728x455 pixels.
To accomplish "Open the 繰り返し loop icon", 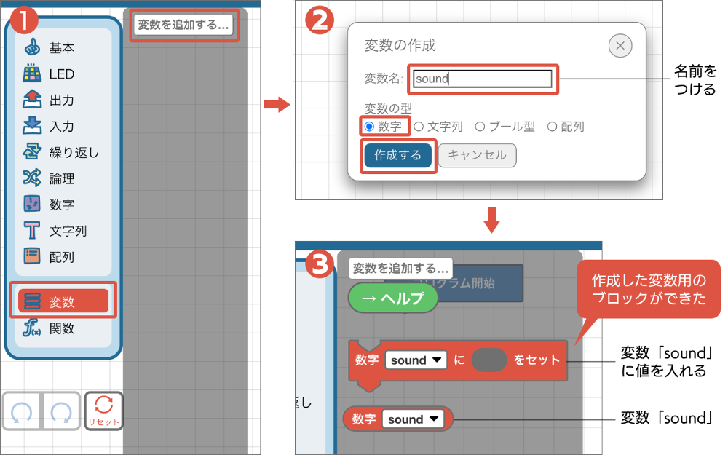I will click(32, 151).
